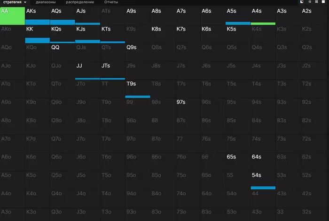Click the diagonal half-filled square icon
Image resolution: width=329 pixels, height=221 pixels.
pos(302,2)
